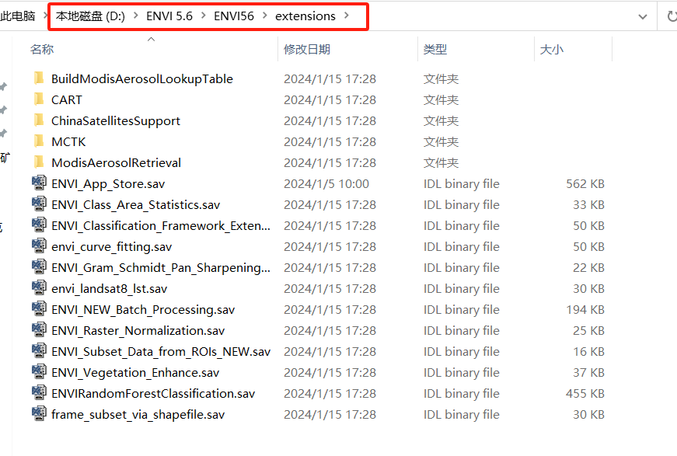This screenshot has height=456, width=677.
Task: Click 此电脑 in the address breadcrumb
Action: (19, 16)
